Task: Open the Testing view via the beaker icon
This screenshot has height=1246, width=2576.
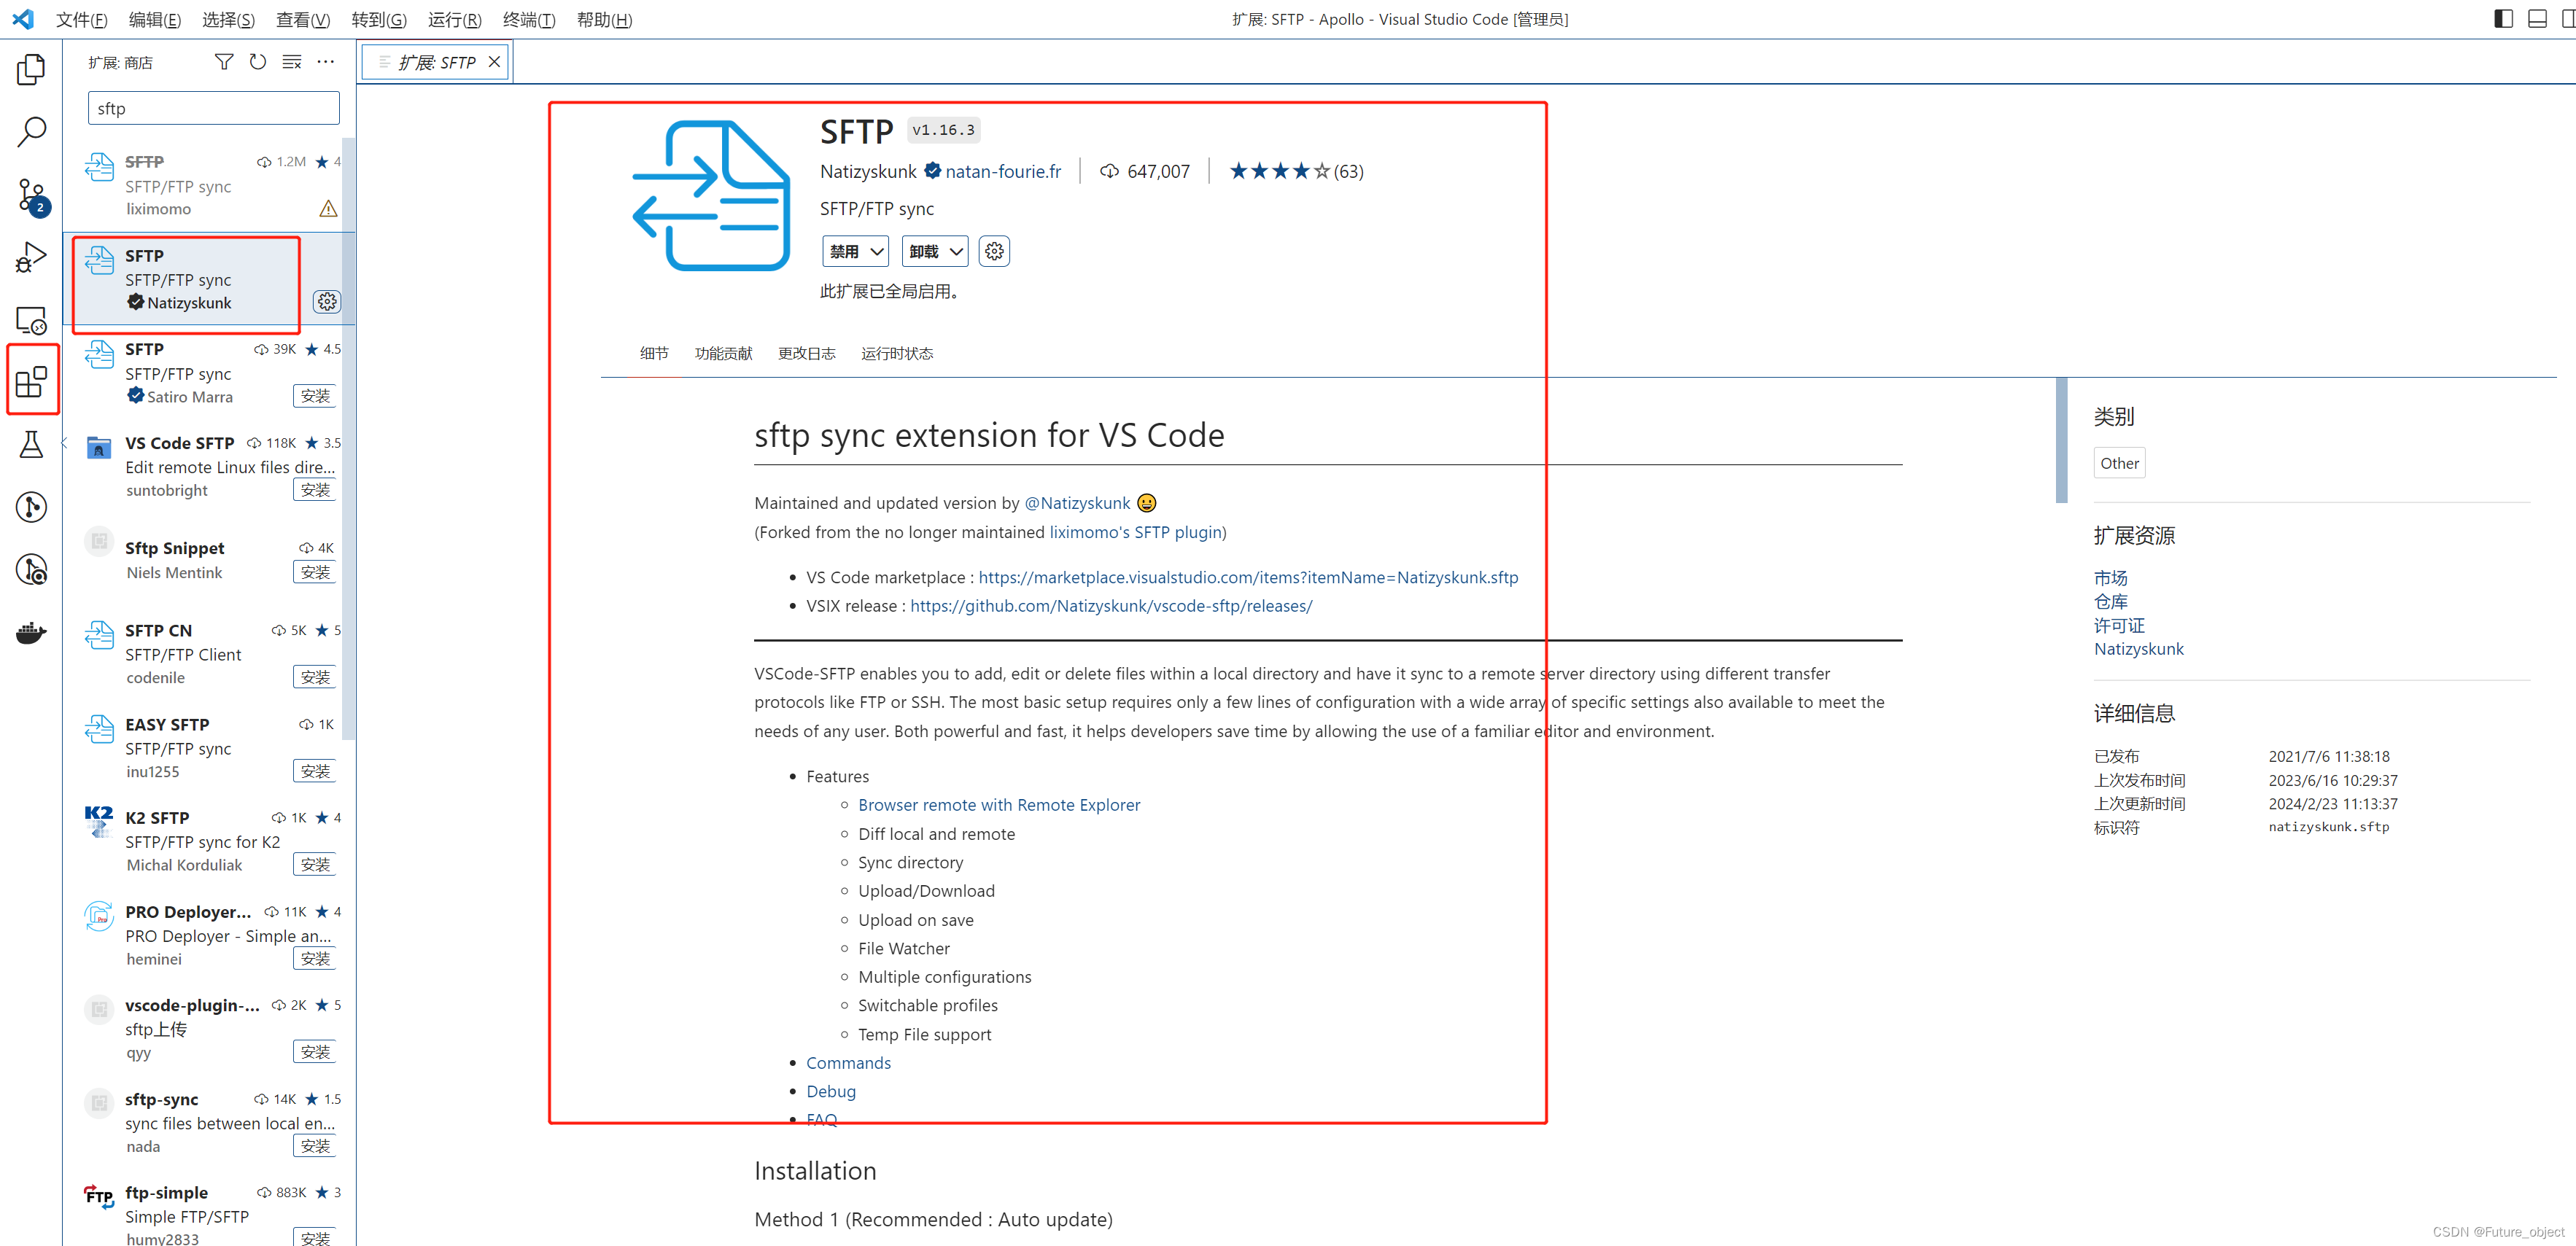Action: click(33, 444)
